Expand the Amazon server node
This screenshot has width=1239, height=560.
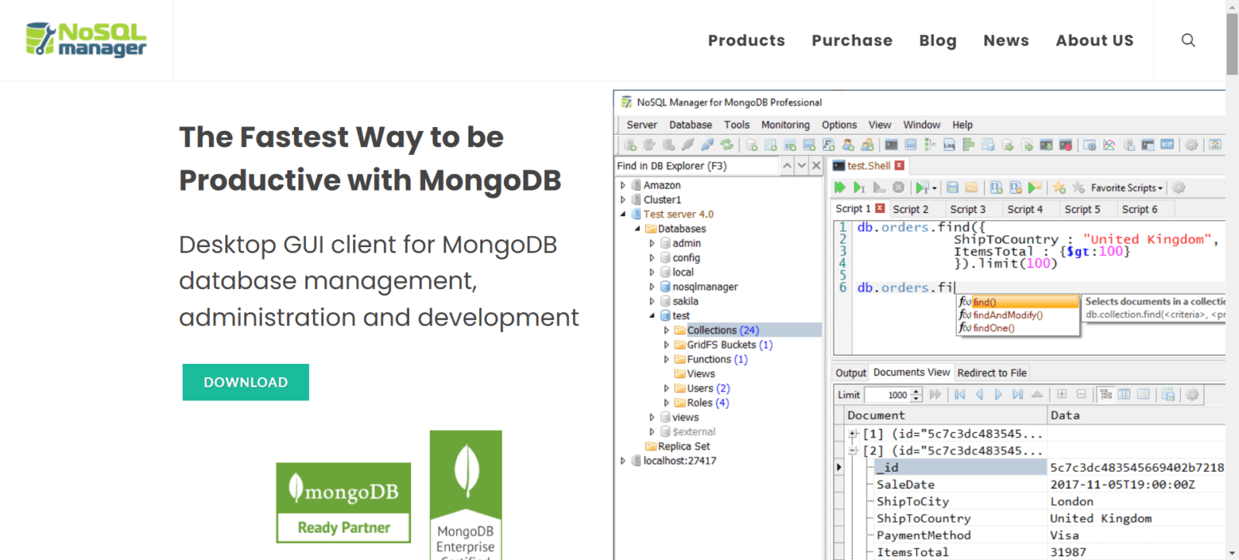tap(623, 185)
